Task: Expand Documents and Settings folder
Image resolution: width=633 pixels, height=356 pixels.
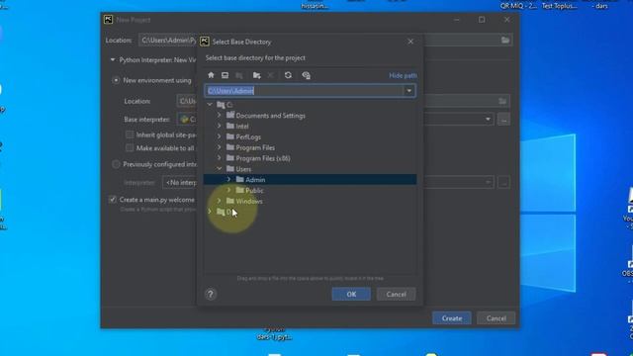Action: point(220,116)
